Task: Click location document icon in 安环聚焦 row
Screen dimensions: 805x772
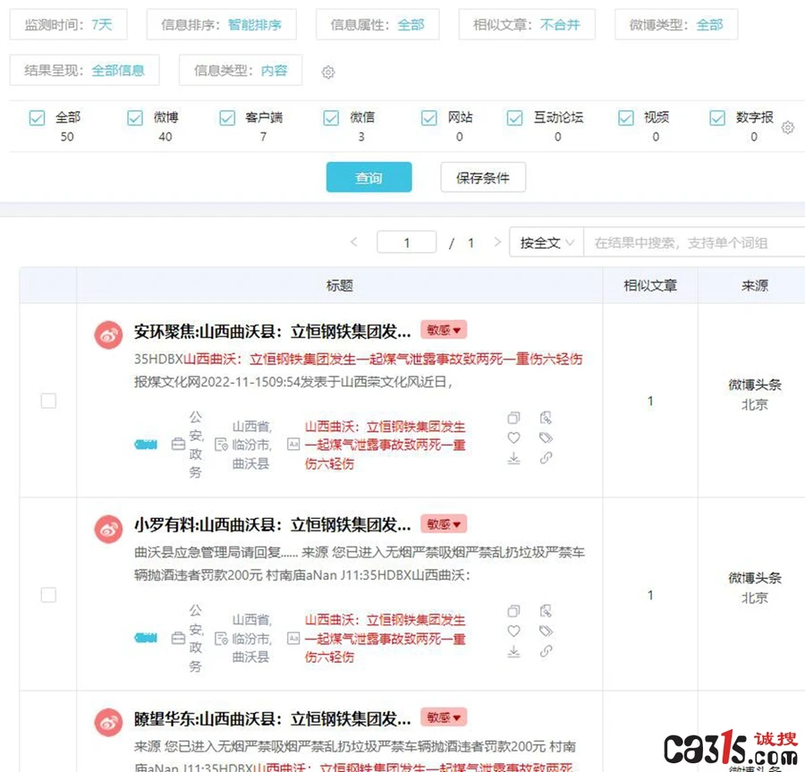Action: tap(221, 445)
